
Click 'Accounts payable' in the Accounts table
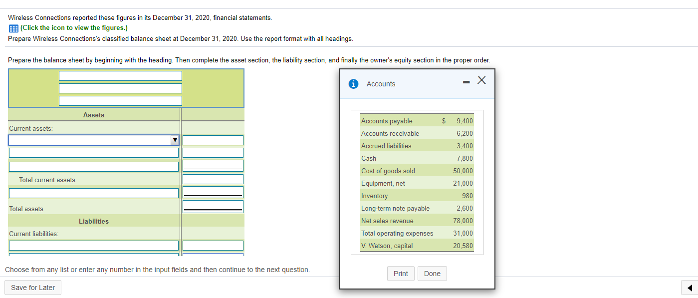(387, 121)
